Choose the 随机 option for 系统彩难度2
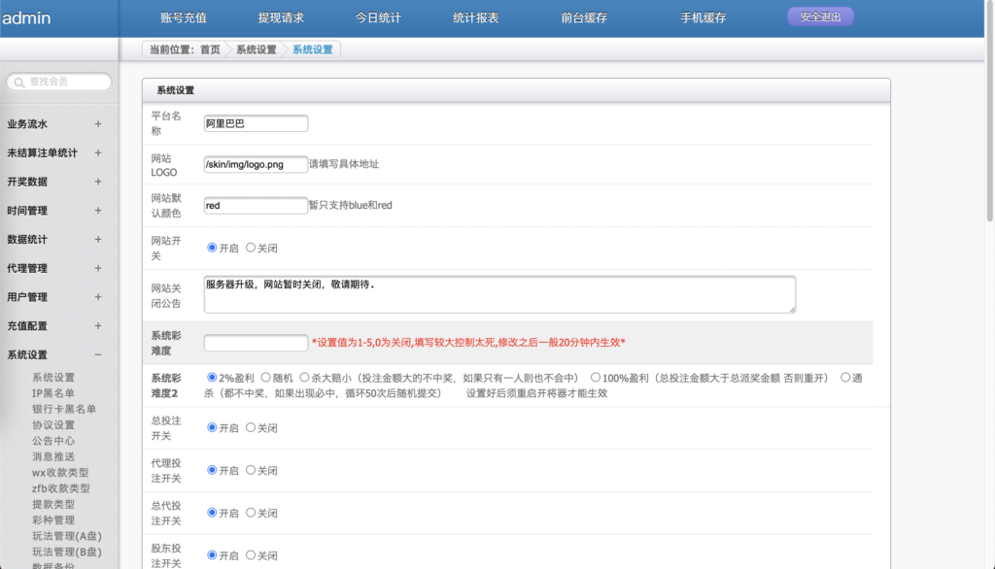 tap(266, 378)
